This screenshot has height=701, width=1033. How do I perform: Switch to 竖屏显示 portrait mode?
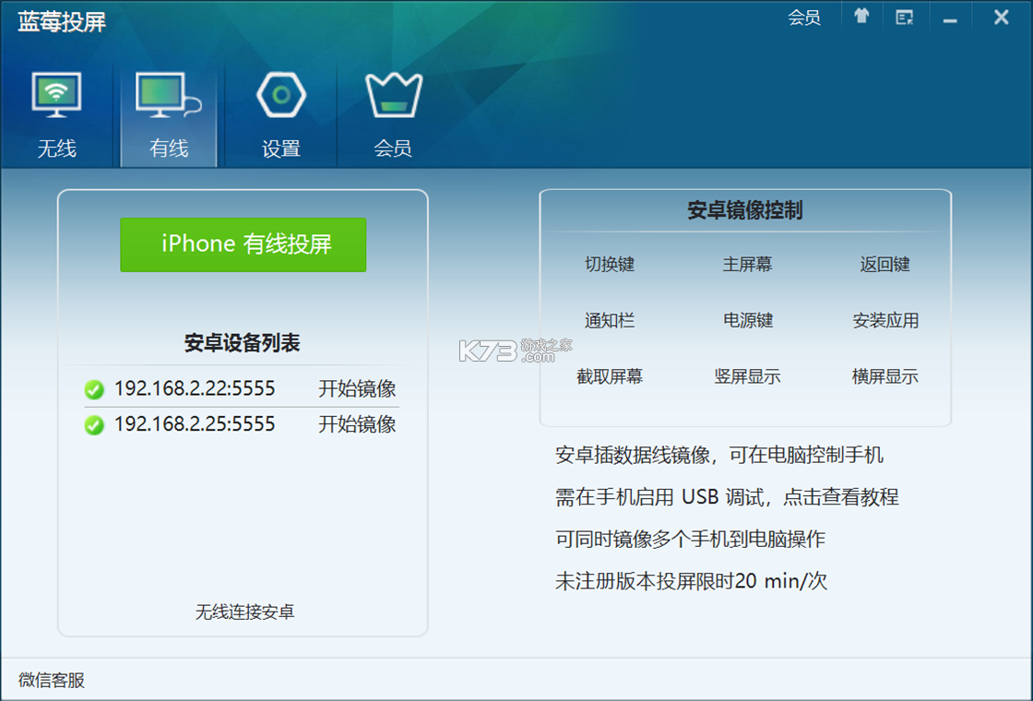[747, 377]
